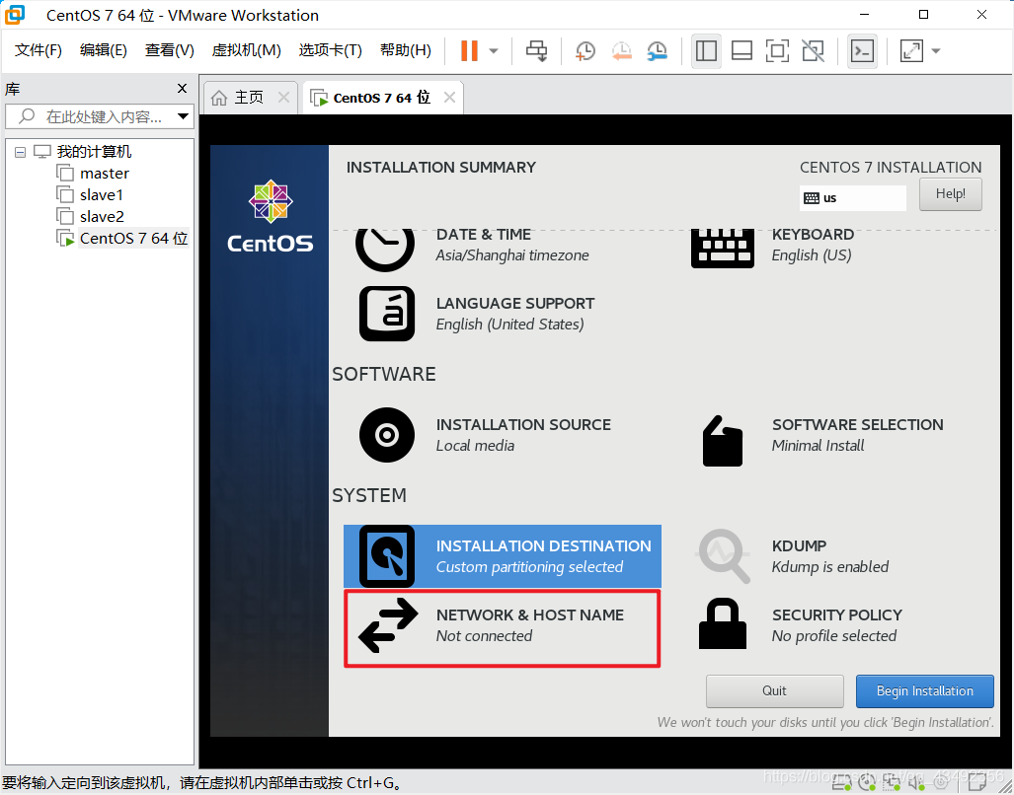Click send Ctrl+Alt+Del toolbar icon
This screenshot has width=1014, height=795.
click(536, 50)
